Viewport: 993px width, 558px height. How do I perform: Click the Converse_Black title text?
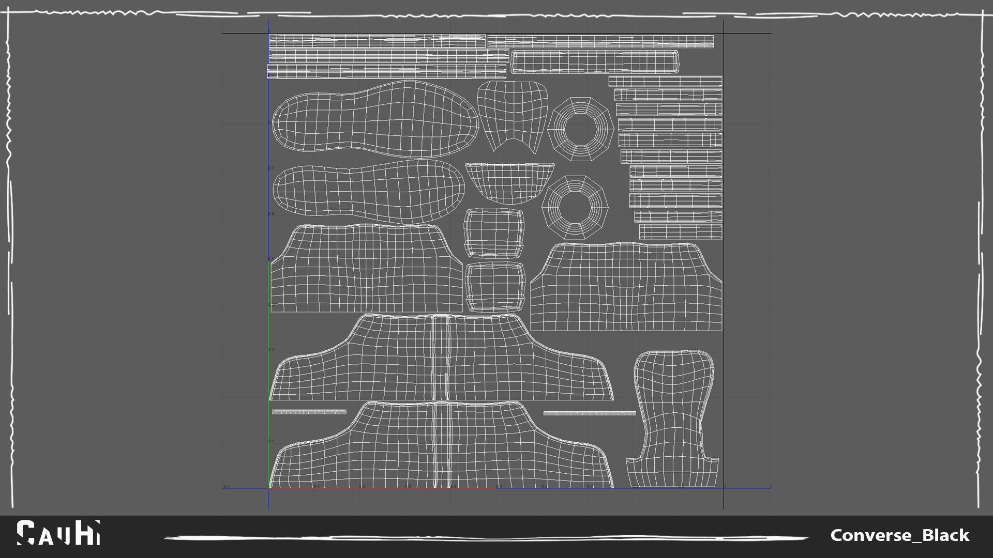click(899, 535)
